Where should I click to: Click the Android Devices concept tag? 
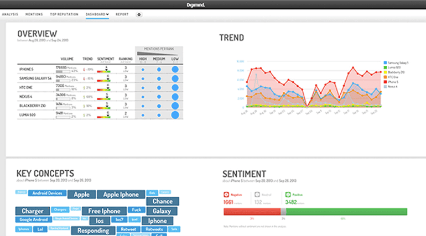[47, 193]
